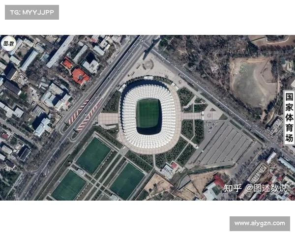Click the white stadium roof canopy
The image size is (295, 236).
149,117
